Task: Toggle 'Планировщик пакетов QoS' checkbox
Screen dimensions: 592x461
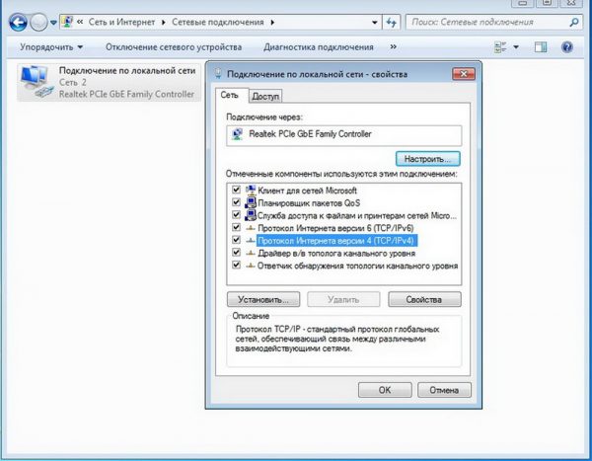Action: click(x=237, y=202)
